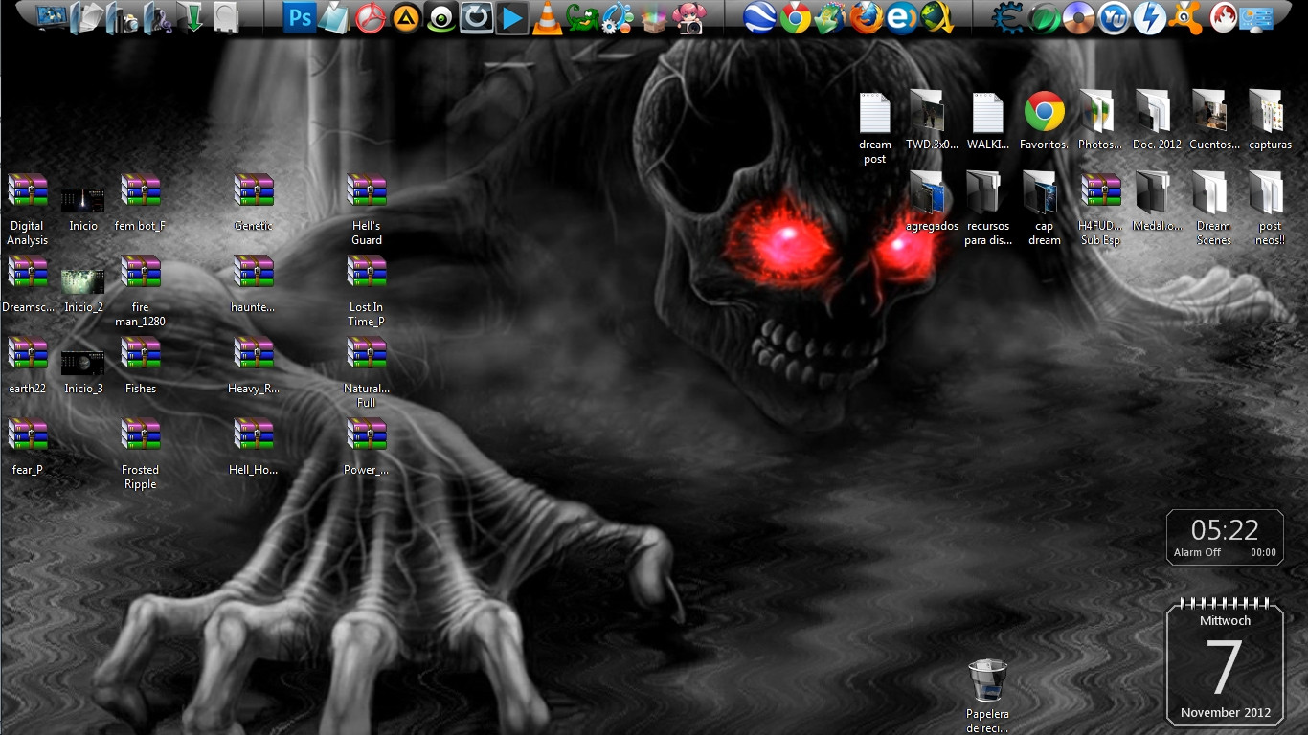Click the 'haunte...' file name label
The width and height of the screenshot is (1308, 735).
[x=254, y=307]
